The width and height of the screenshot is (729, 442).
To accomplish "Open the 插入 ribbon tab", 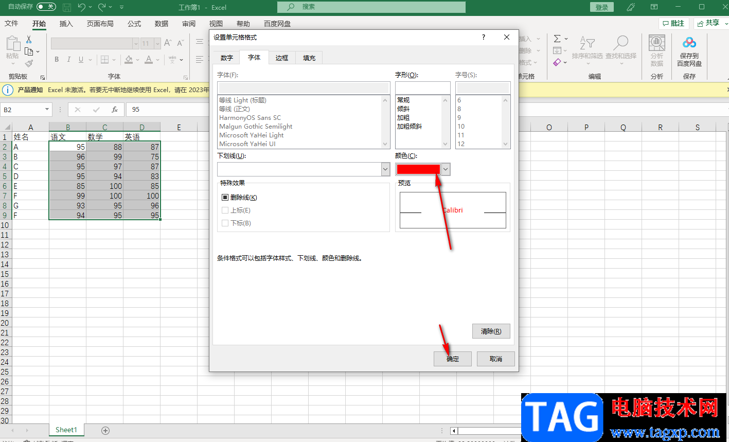I will tap(66, 24).
